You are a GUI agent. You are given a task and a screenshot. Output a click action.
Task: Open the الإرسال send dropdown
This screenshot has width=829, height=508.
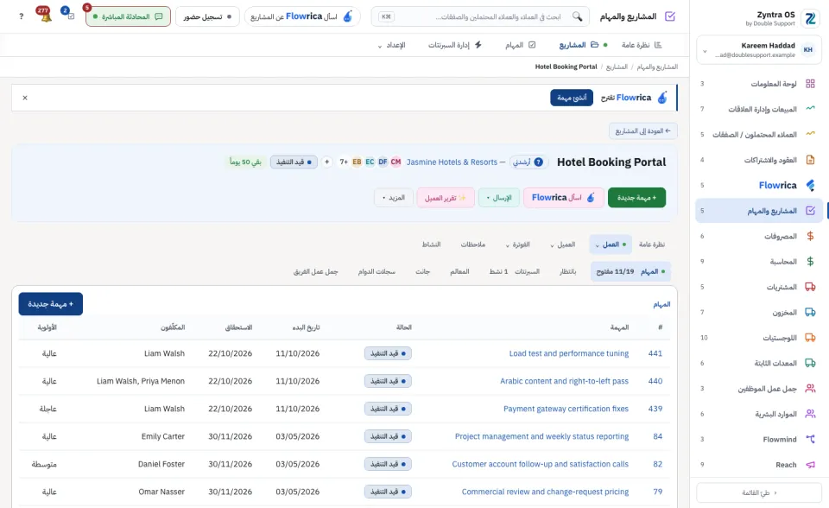coord(499,197)
